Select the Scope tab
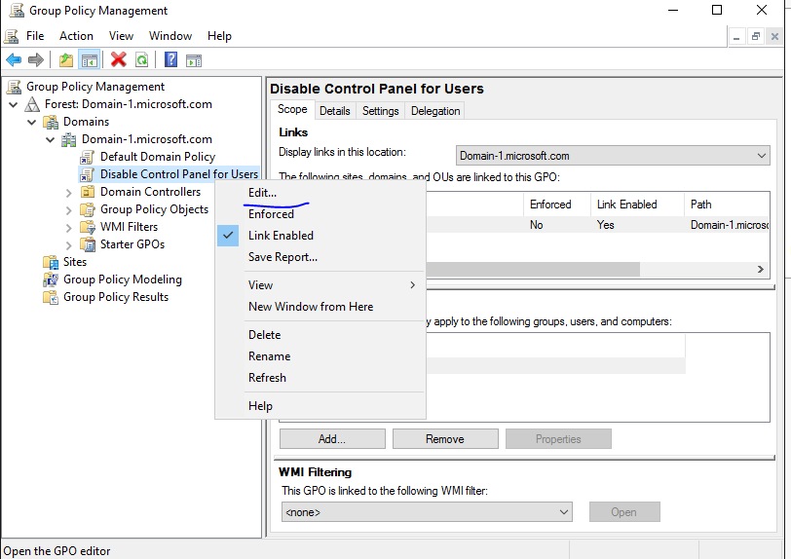The width and height of the screenshot is (791, 559). [292, 109]
